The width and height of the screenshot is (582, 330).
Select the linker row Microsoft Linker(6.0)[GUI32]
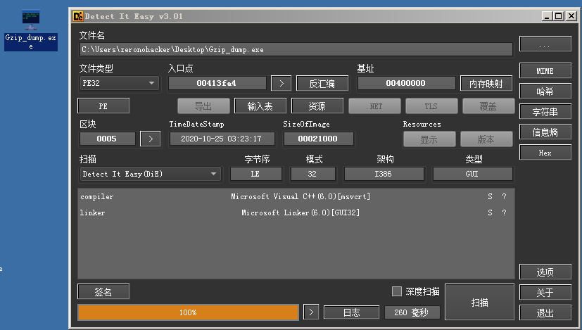296,212
